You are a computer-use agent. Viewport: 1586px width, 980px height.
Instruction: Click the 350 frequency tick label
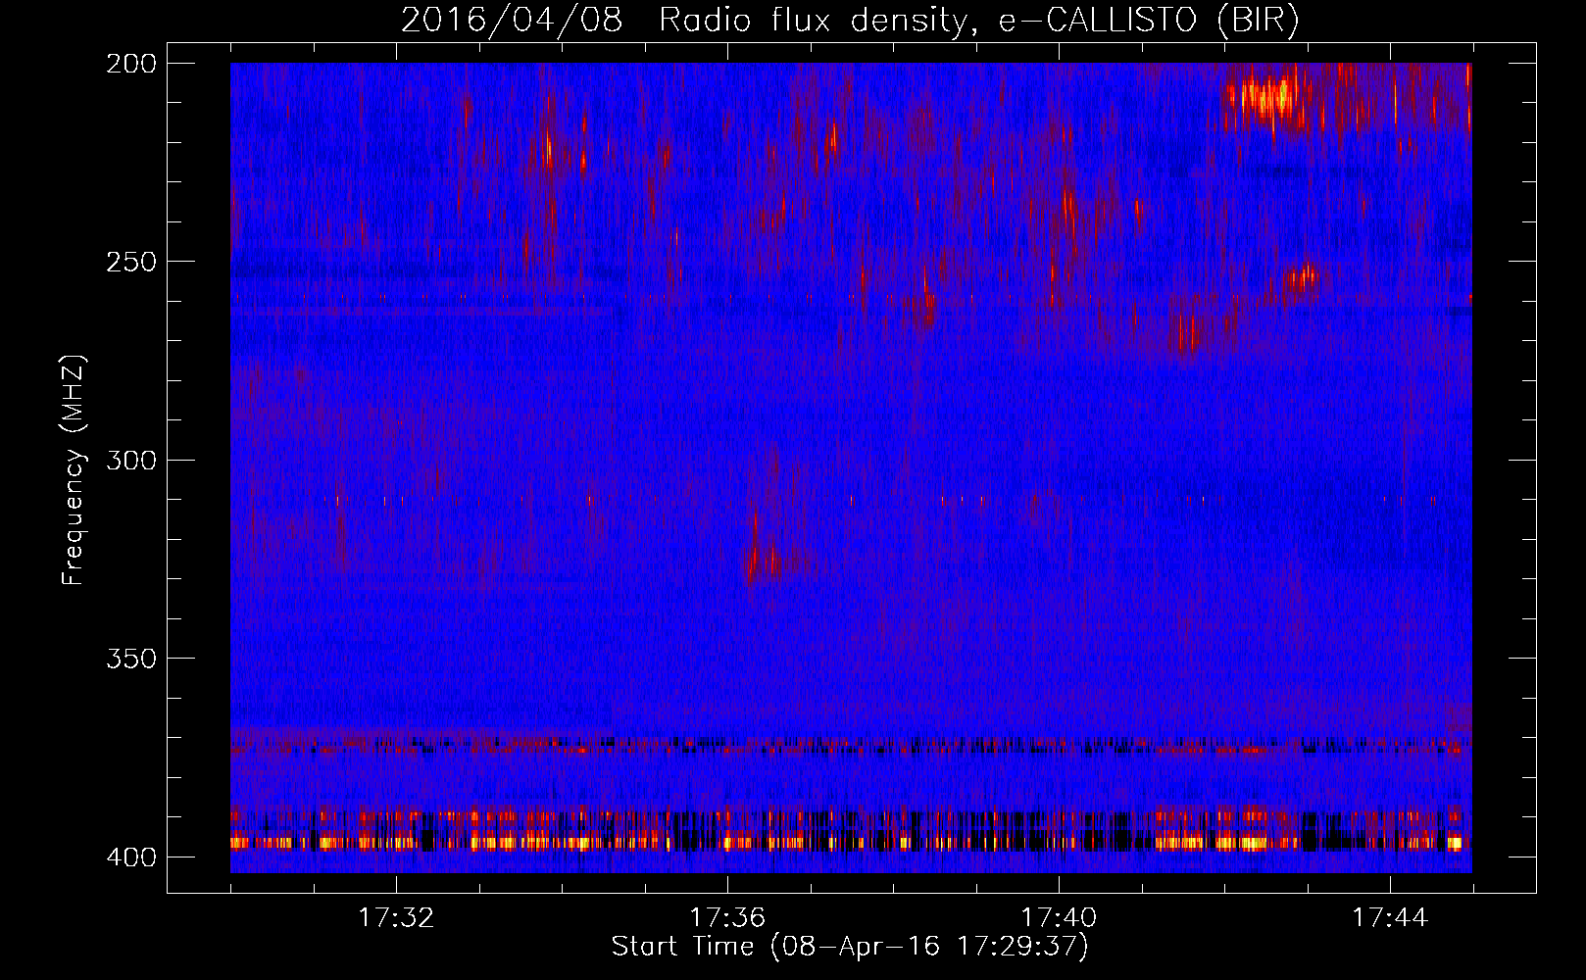click(130, 659)
